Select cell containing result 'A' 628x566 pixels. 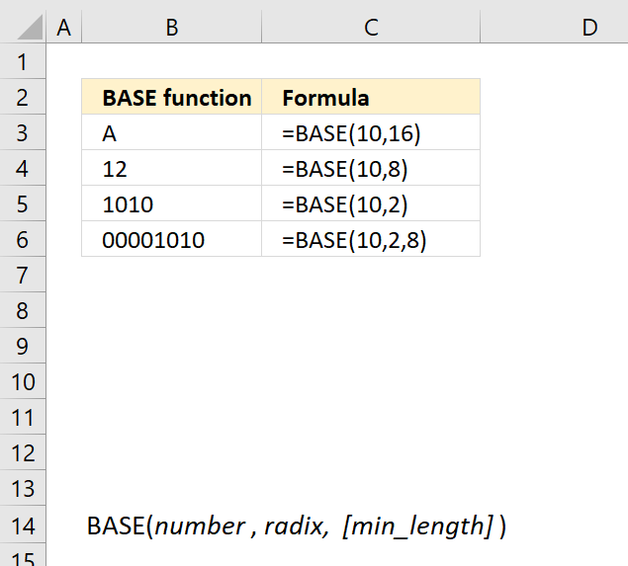coord(171,132)
